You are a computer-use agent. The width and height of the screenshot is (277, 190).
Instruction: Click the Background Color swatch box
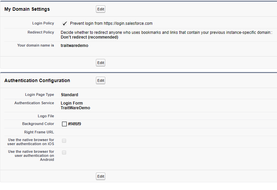coord(64,124)
